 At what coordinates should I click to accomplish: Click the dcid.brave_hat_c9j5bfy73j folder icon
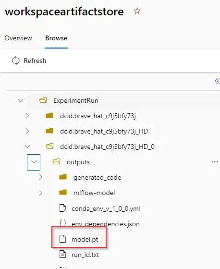pos(49,115)
